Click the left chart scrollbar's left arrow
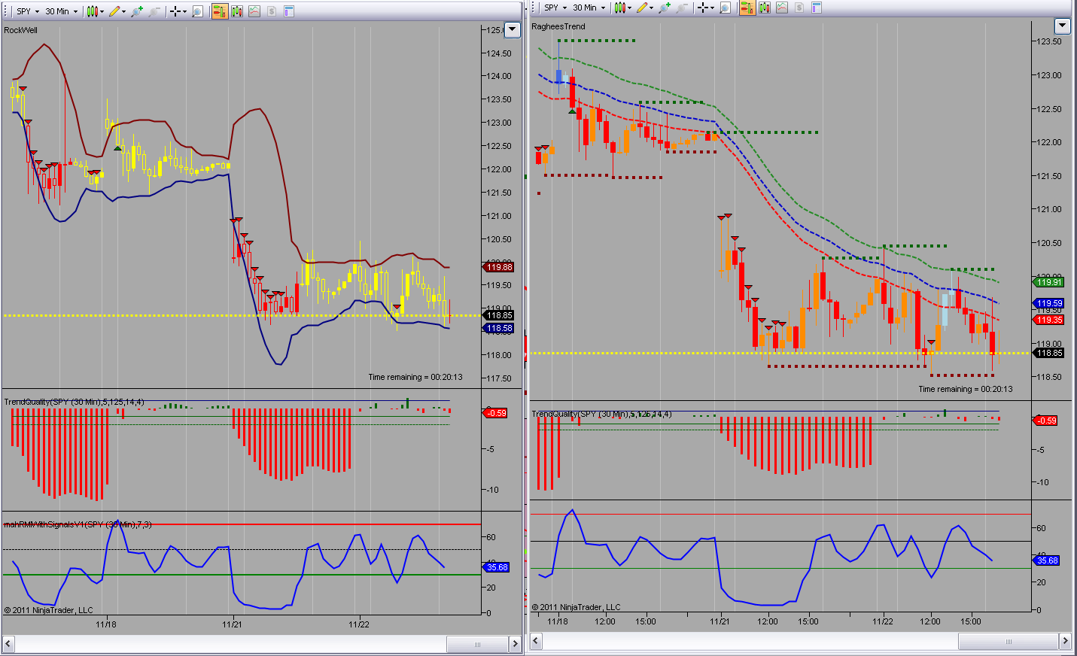Screen dimensions: 1077x656 pyautogui.click(x=8, y=644)
